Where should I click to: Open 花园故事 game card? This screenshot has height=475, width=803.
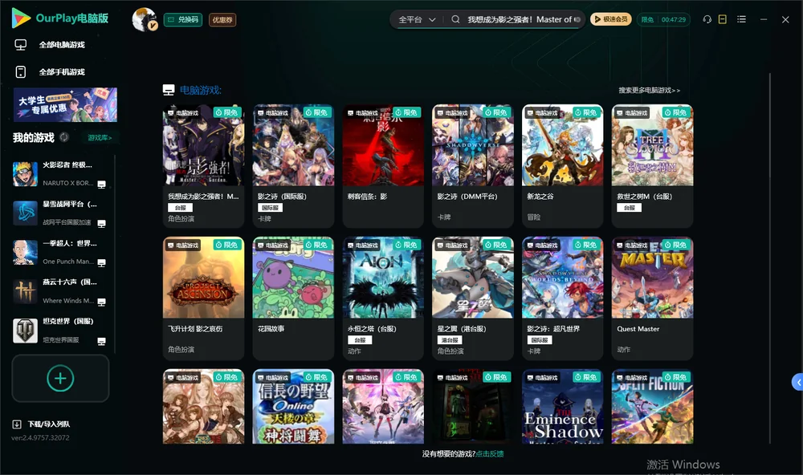[293, 298]
